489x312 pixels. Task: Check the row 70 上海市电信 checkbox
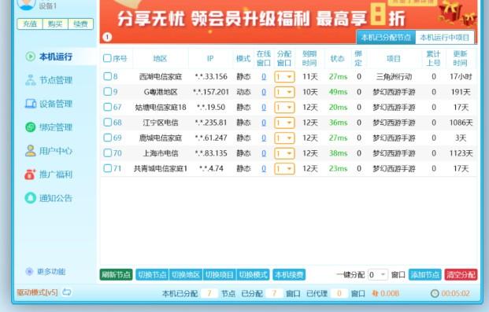point(107,153)
